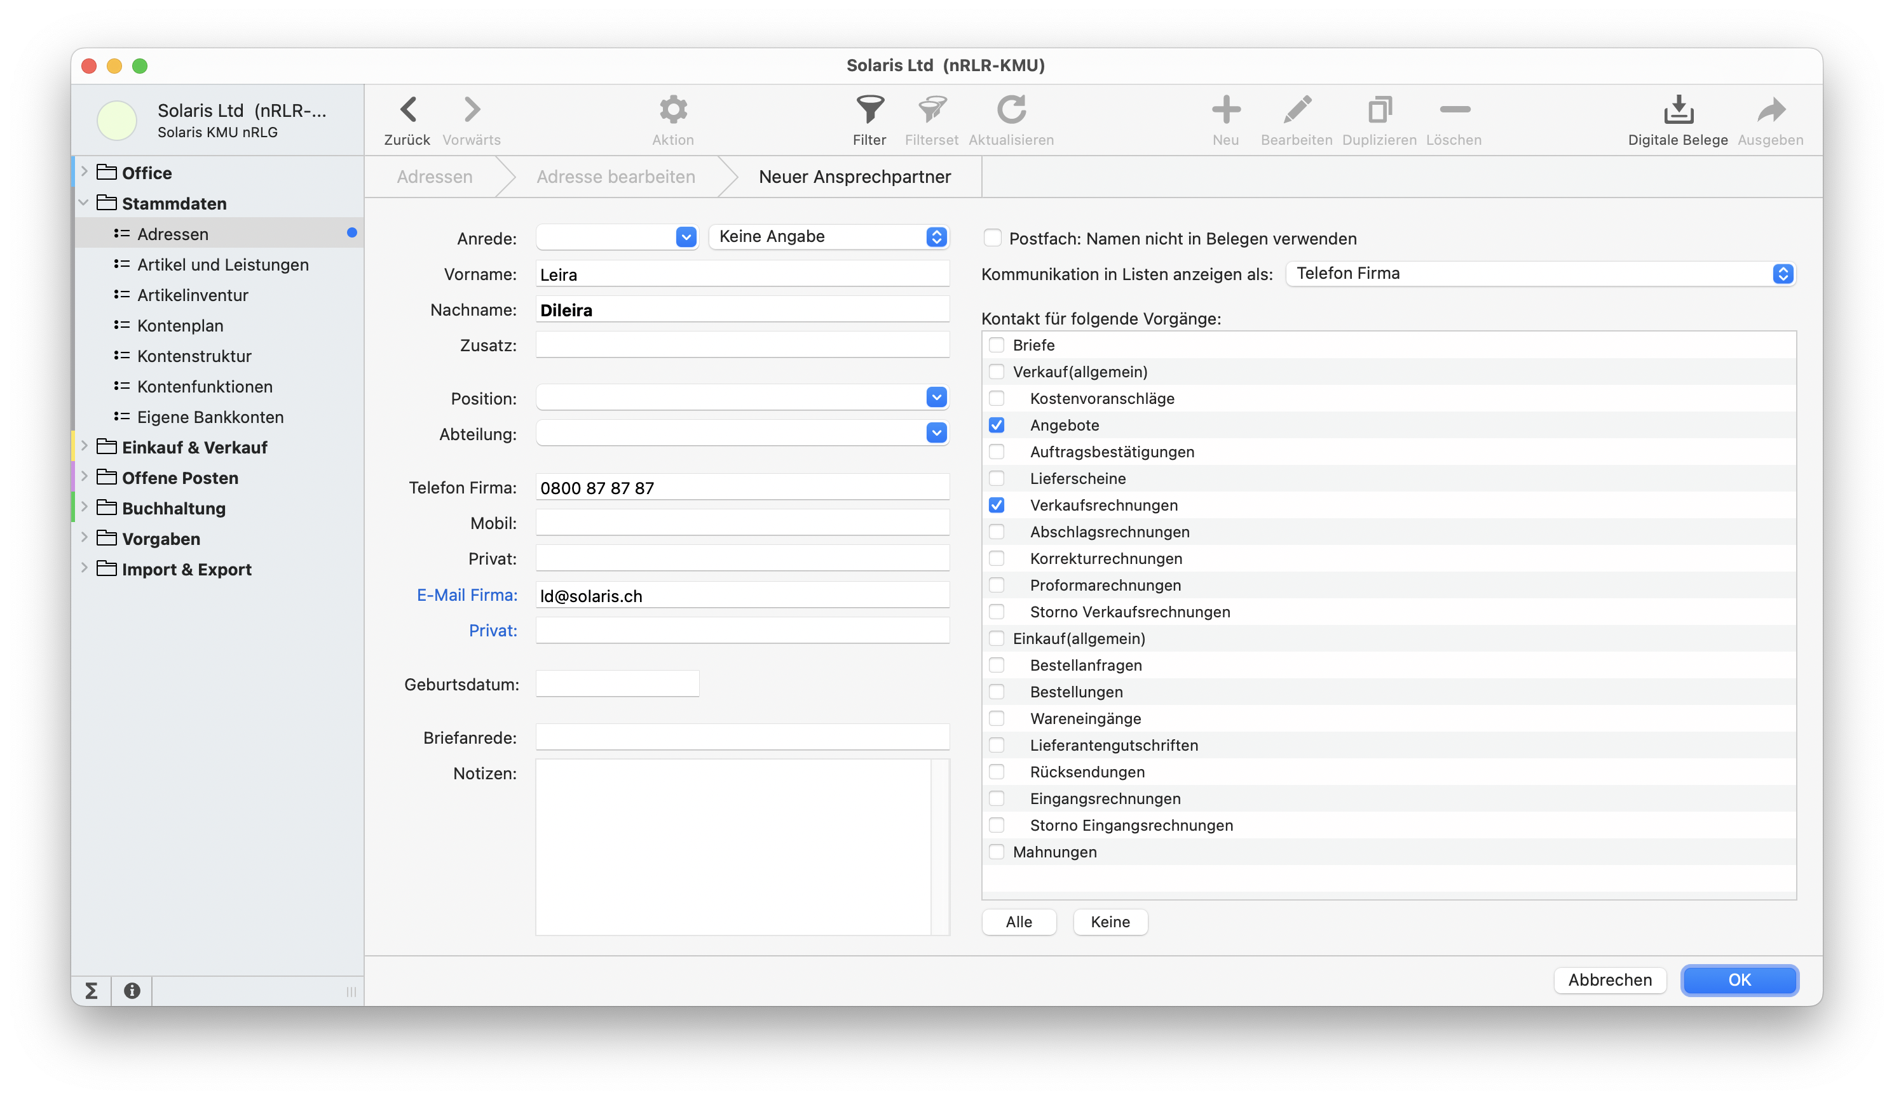Click the Zurück back arrow icon
The image size is (1894, 1100).
tap(408, 110)
